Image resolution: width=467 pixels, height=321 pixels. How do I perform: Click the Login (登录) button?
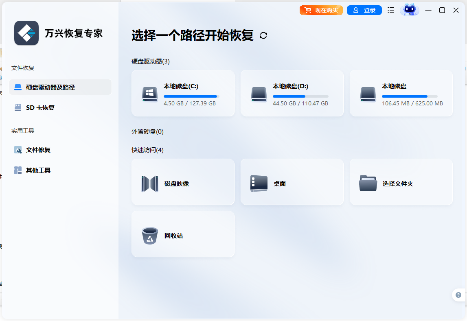[x=364, y=10]
